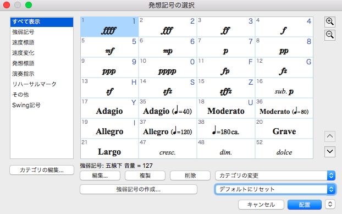Viewport: 342px width, 214px height.
Task: Open the デフォルトにリセット dropdown
Action: (x=275, y=189)
